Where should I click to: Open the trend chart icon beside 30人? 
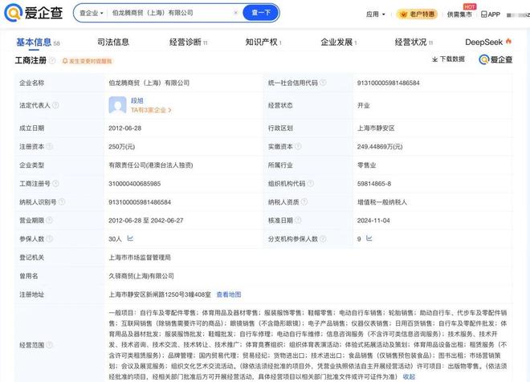(x=130, y=238)
